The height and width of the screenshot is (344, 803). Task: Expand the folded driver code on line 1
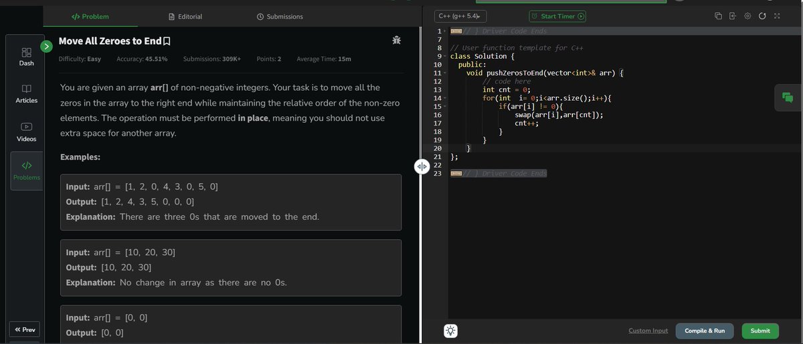coord(456,31)
